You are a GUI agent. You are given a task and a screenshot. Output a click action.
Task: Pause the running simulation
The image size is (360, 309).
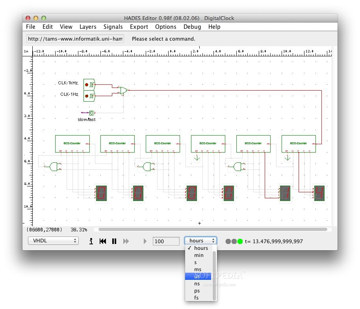click(114, 241)
